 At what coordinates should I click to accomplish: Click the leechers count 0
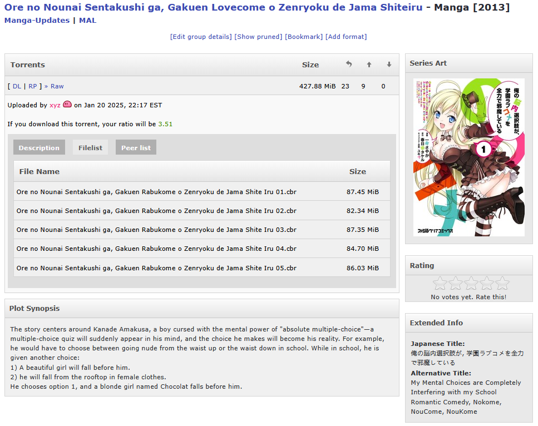[x=383, y=86]
